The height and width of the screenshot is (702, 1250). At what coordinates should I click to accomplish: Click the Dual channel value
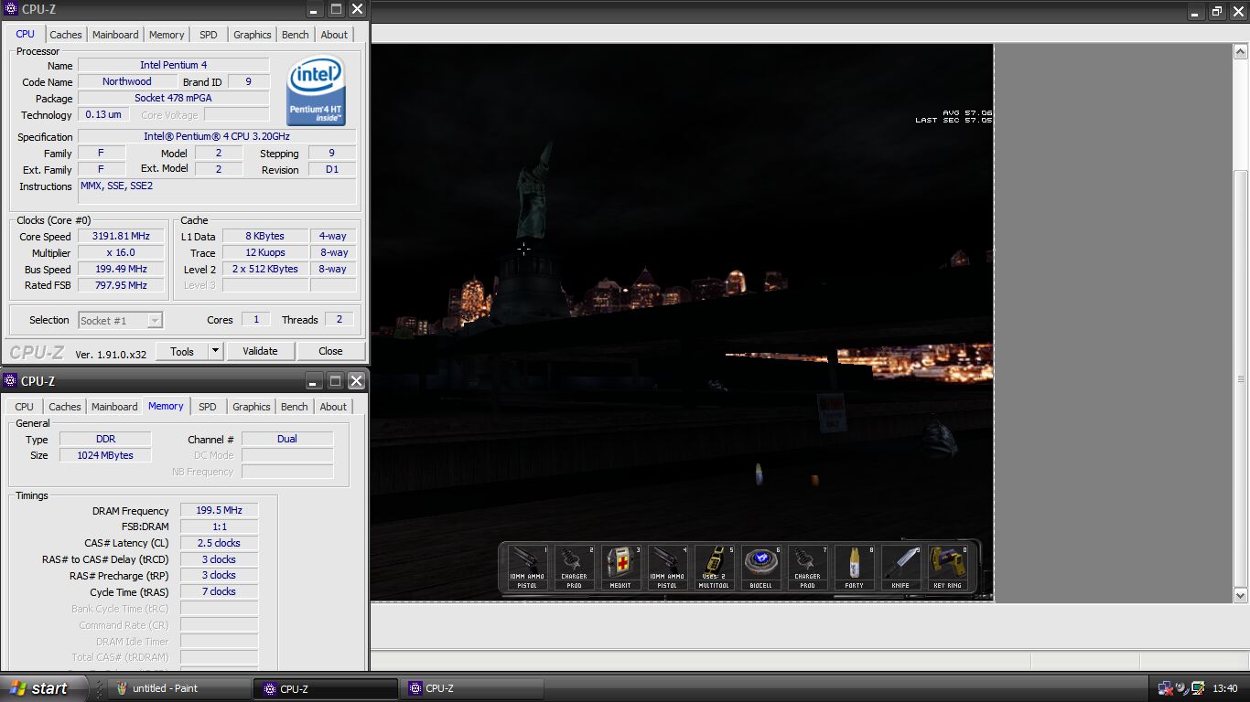287,439
